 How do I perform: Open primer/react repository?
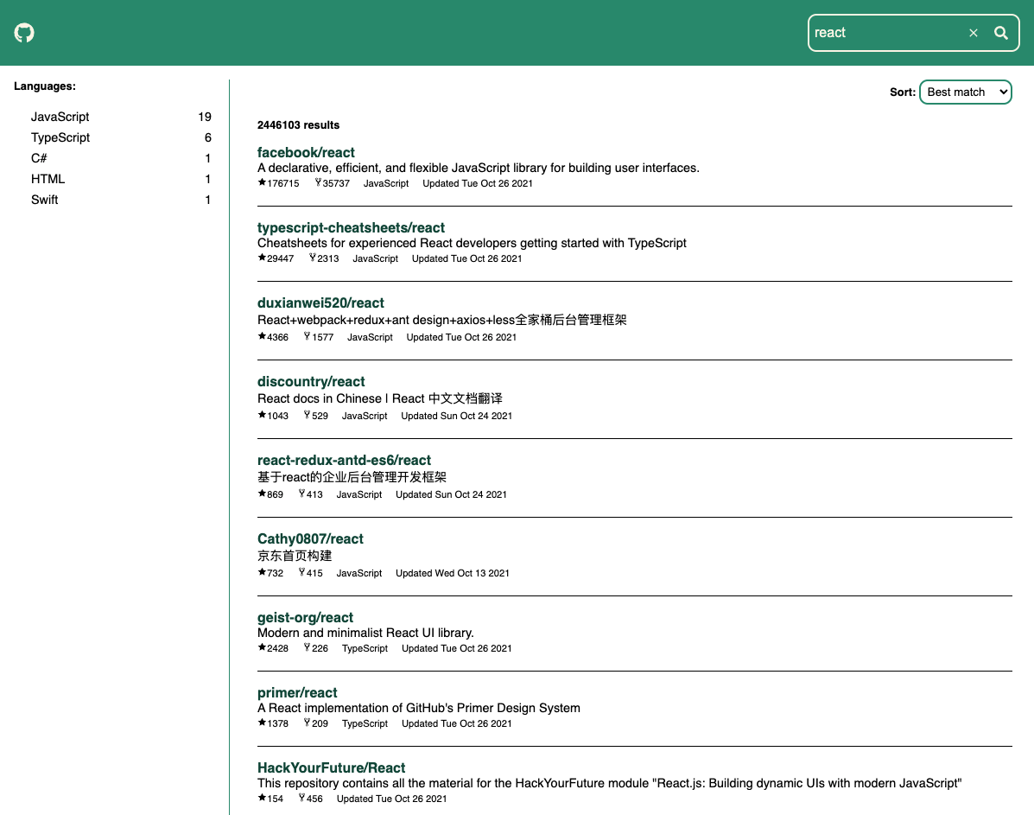pos(297,692)
